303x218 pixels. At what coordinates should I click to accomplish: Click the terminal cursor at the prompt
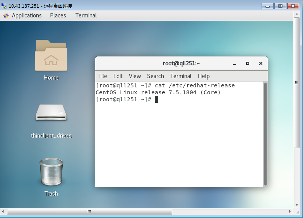(x=156, y=99)
